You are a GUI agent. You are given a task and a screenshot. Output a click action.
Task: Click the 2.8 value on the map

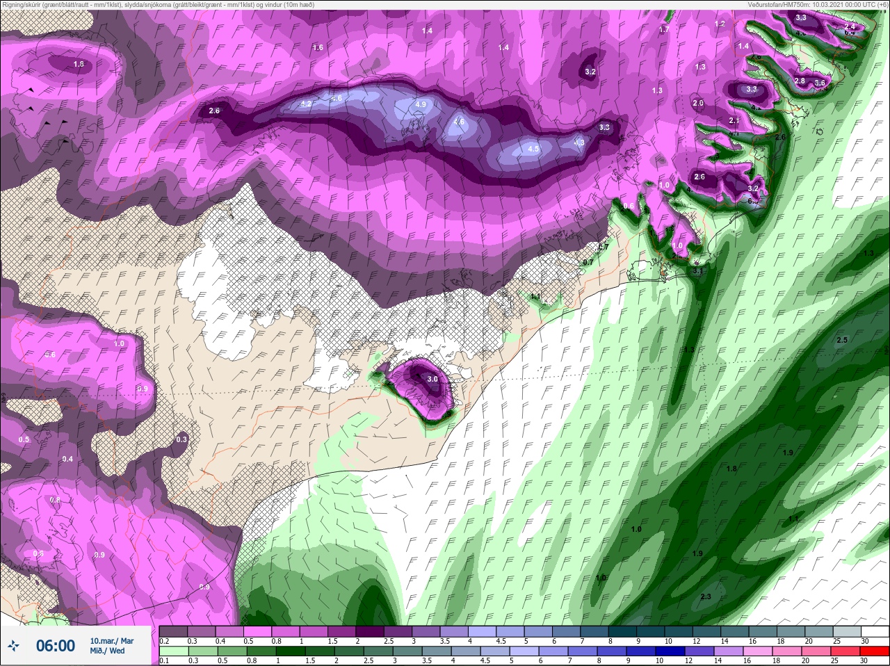[x=800, y=81]
